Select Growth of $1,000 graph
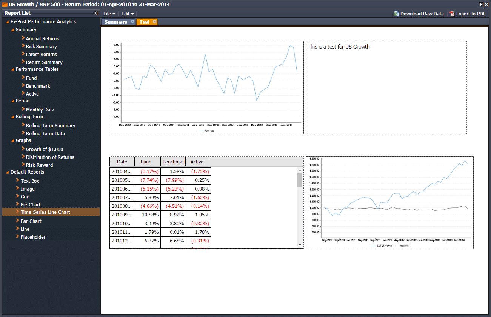The width and height of the screenshot is (491, 317). click(45, 149)
